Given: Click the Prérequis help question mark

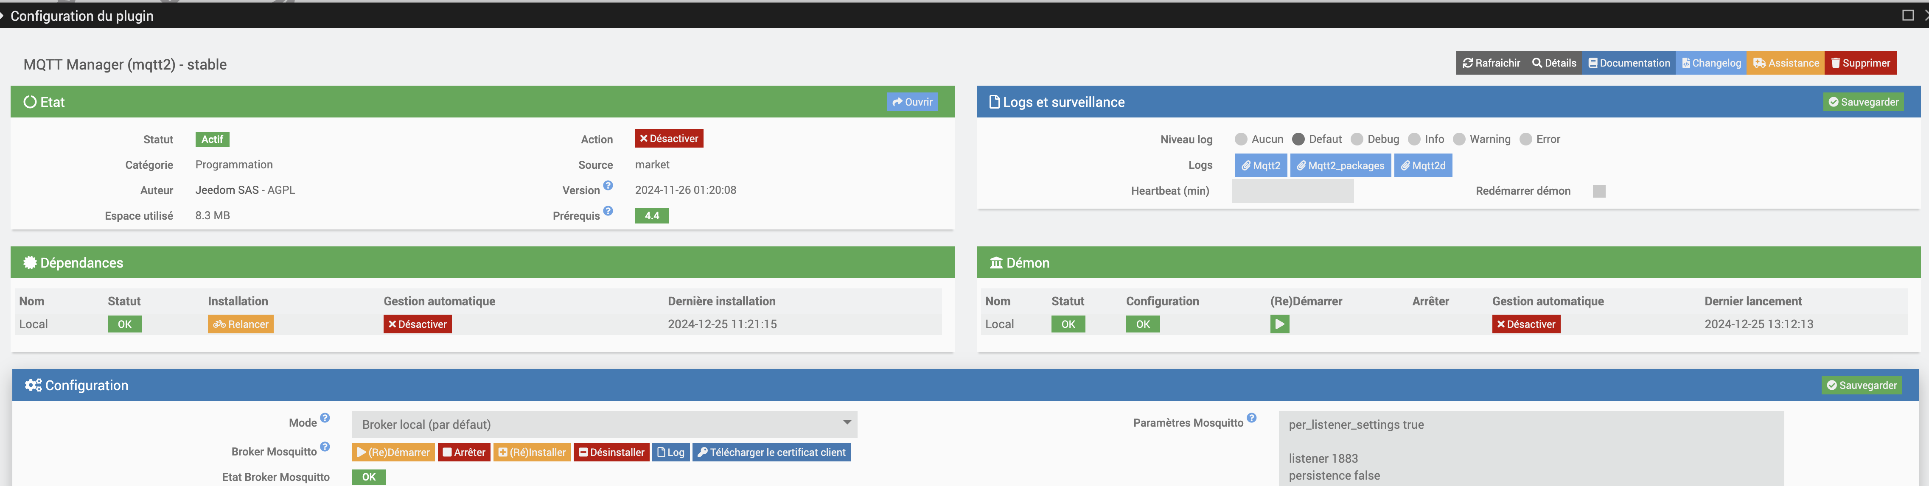Looking at the screenshot, I should coord(608,211).
